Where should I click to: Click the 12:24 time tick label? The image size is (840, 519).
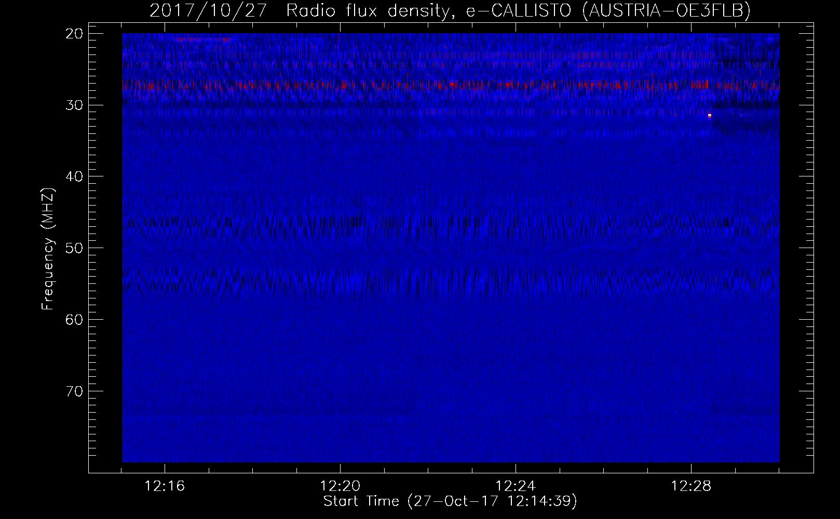point(516,486)
